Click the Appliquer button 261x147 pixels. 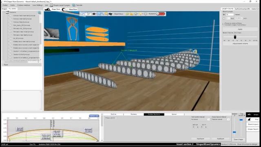click(200, 139)
